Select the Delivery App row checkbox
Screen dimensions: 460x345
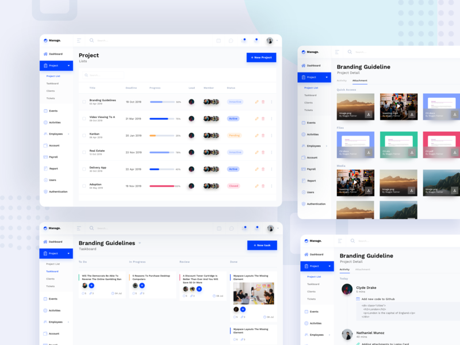(84, 169)
